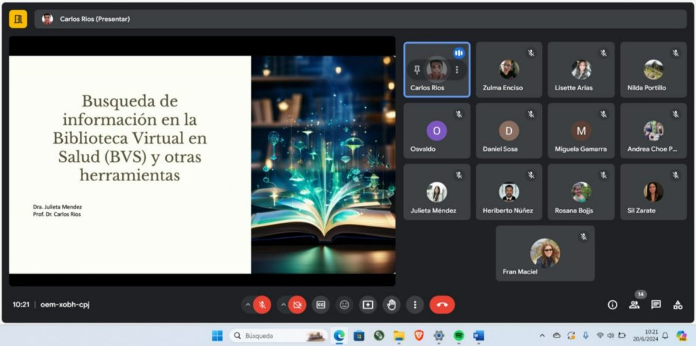Toggle closed captions

(321, 305)
